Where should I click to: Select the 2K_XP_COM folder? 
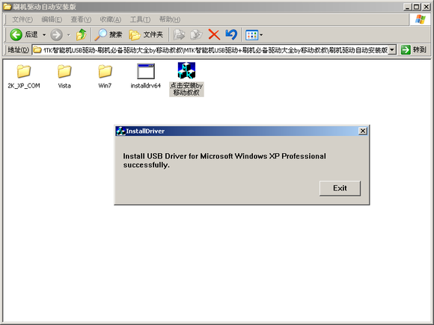click(24, 76)
